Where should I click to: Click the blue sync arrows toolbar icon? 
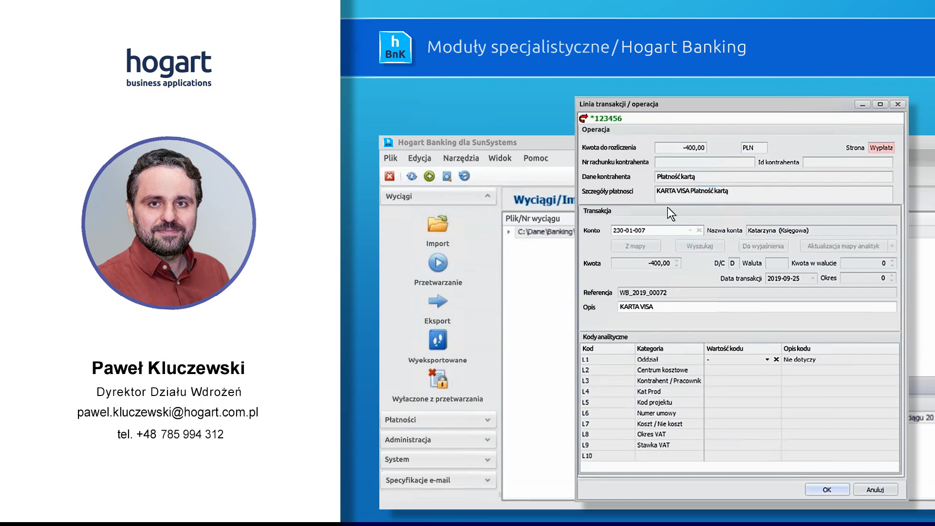point(464,176)
